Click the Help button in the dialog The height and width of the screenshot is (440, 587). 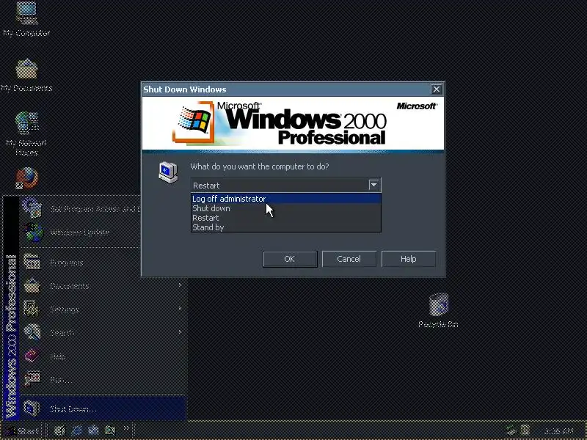point(409,259)
